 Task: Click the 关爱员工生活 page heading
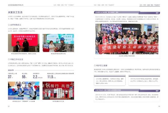point(15,12)
